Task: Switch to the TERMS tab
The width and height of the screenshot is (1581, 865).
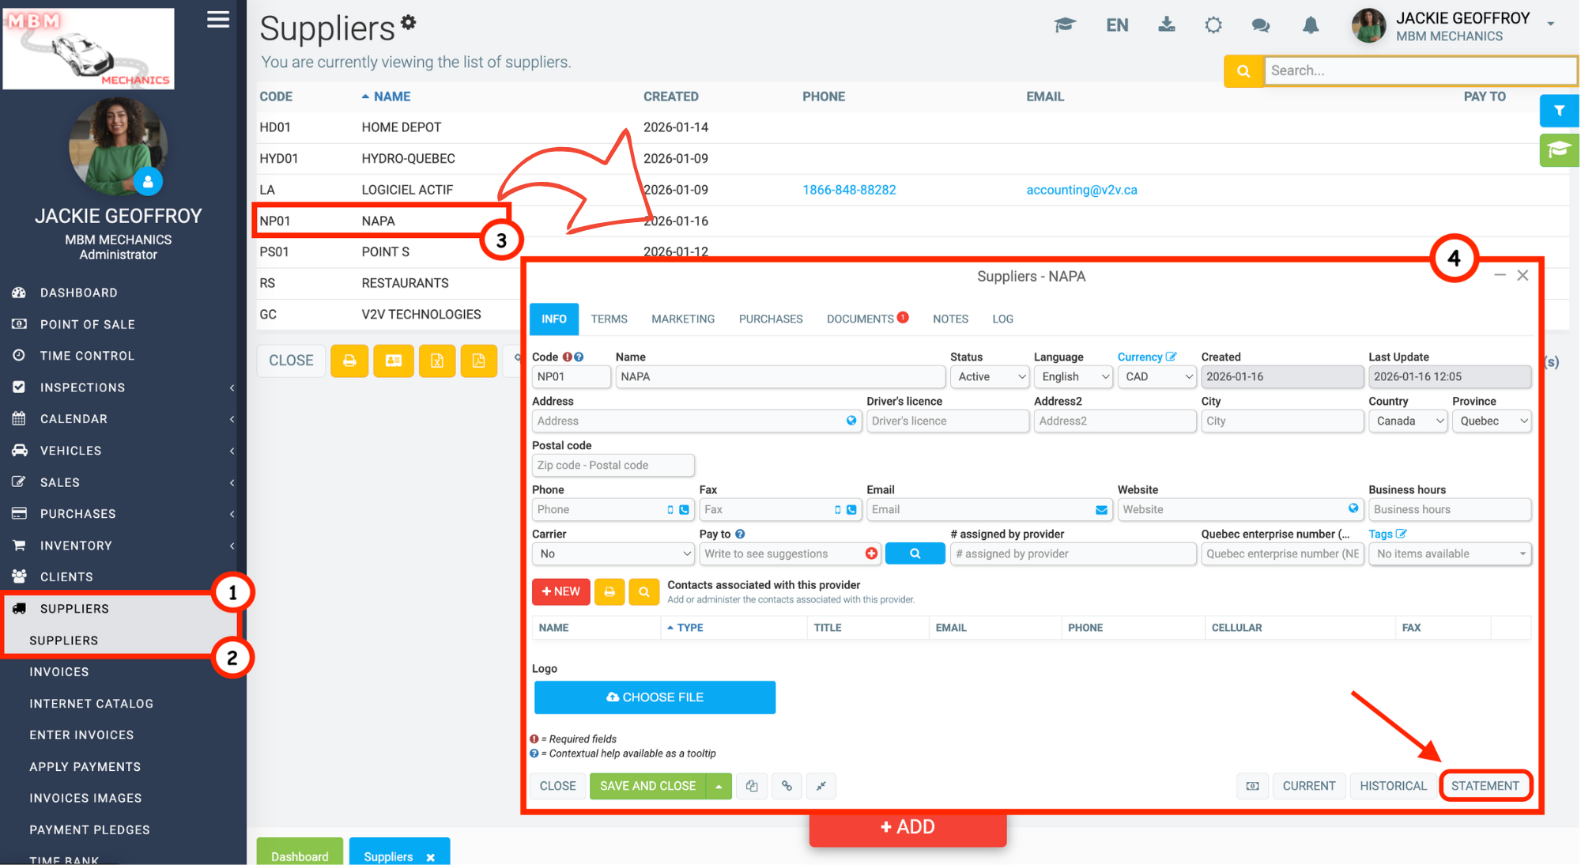Action: coord(609,319)
